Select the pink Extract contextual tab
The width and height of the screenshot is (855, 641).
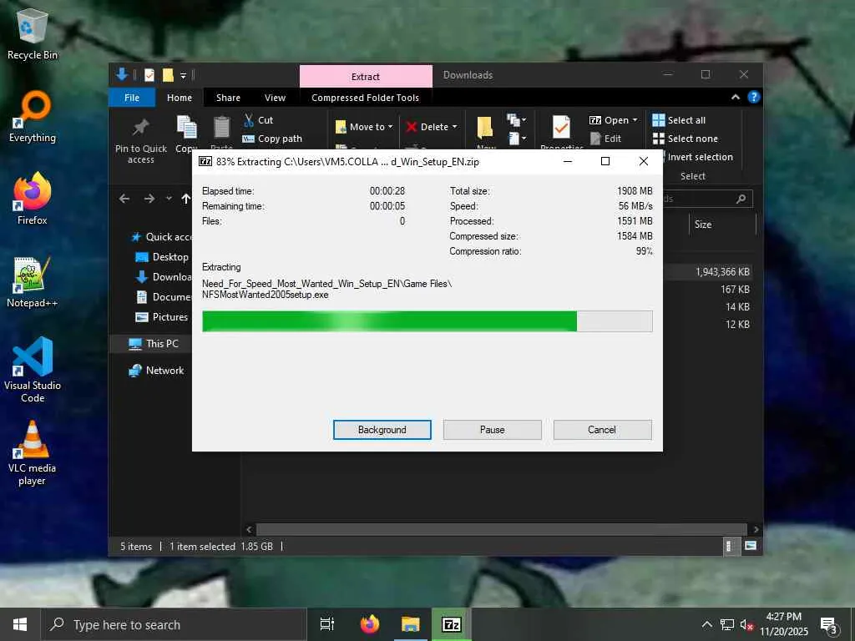(366, 76)
